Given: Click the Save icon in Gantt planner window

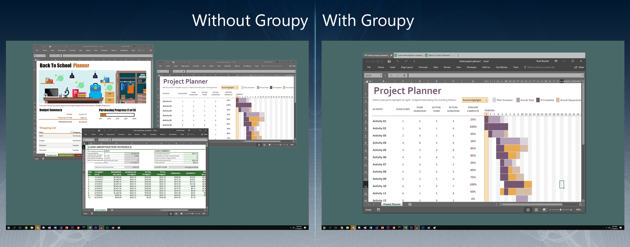Looking at the screenshot, I should point(389,61).
